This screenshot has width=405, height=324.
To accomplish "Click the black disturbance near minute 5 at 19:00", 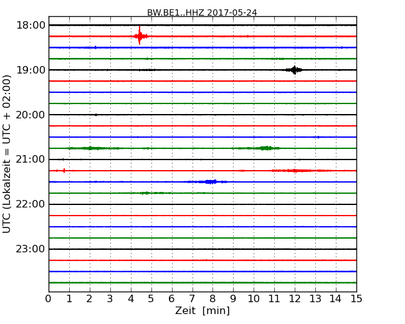I will pos(147,70).
